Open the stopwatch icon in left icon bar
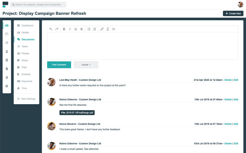This screenshot has width=246, height=153. [7, 78]
